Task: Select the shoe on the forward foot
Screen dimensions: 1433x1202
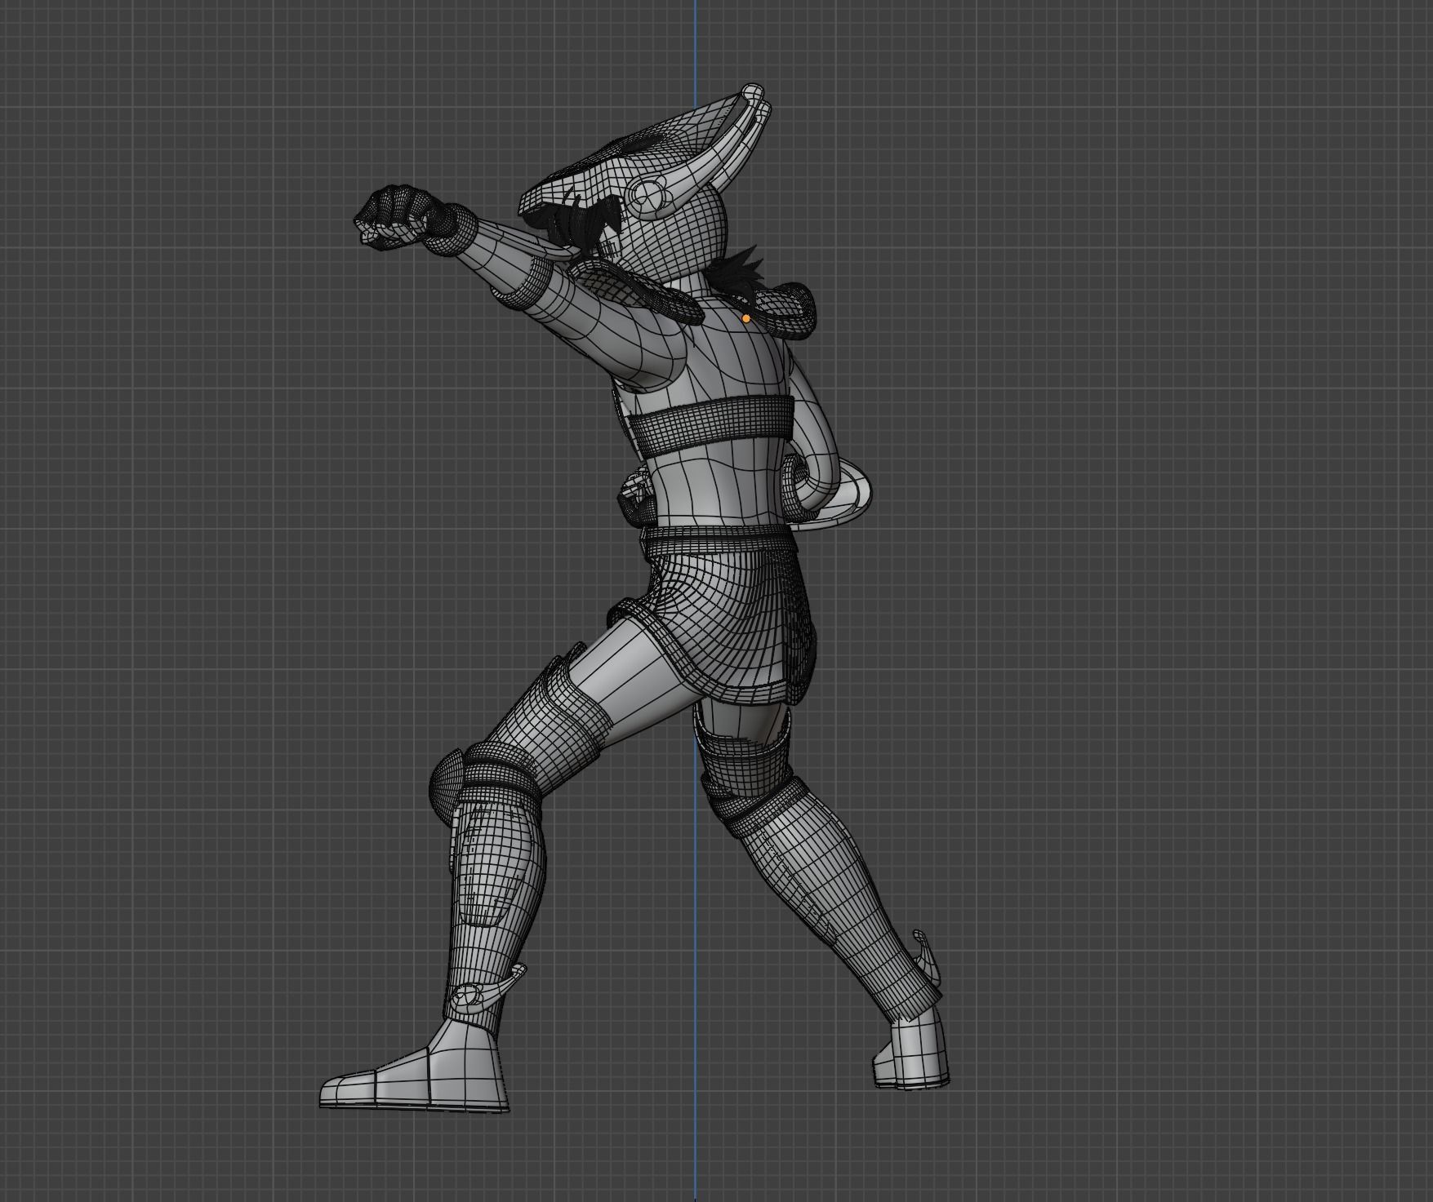Action: point(416,1067)
